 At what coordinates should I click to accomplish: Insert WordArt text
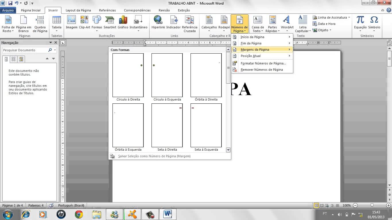coord(287,22)
